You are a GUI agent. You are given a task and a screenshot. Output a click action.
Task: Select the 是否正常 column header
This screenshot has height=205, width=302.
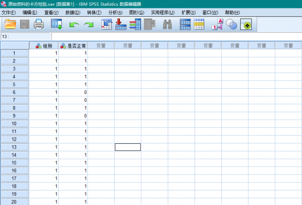pyautogui.click(x=73, y=46)
